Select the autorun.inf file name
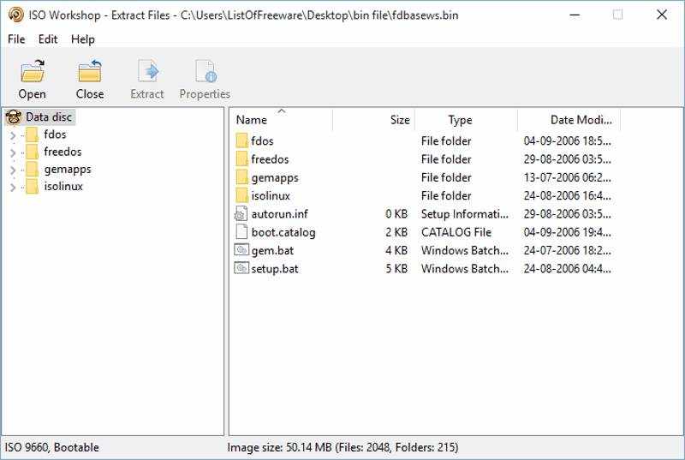Viewport: 685px width, 460px height. (x=280, y=214)
